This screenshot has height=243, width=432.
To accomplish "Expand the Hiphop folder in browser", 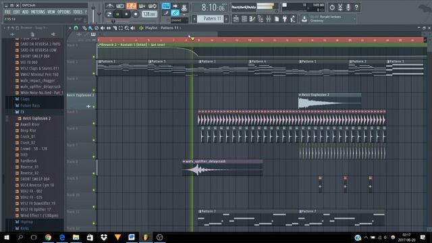I will (26, 222).
